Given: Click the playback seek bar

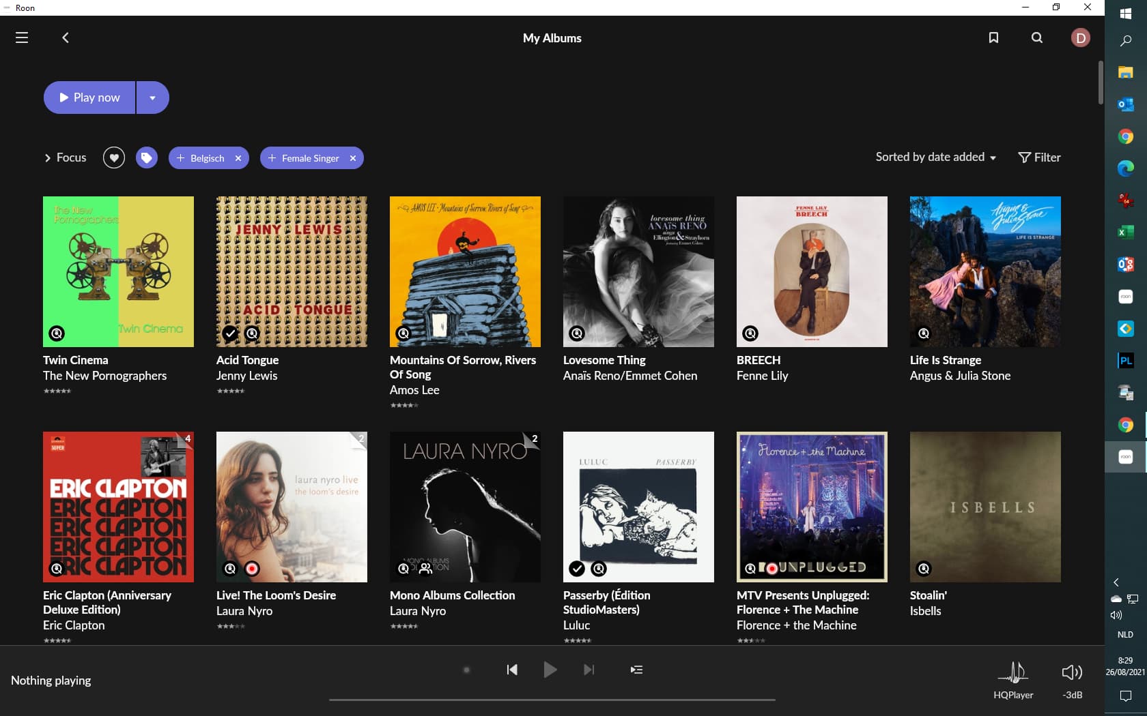Looking at the screenshot, I should click(x=552, y=700).
